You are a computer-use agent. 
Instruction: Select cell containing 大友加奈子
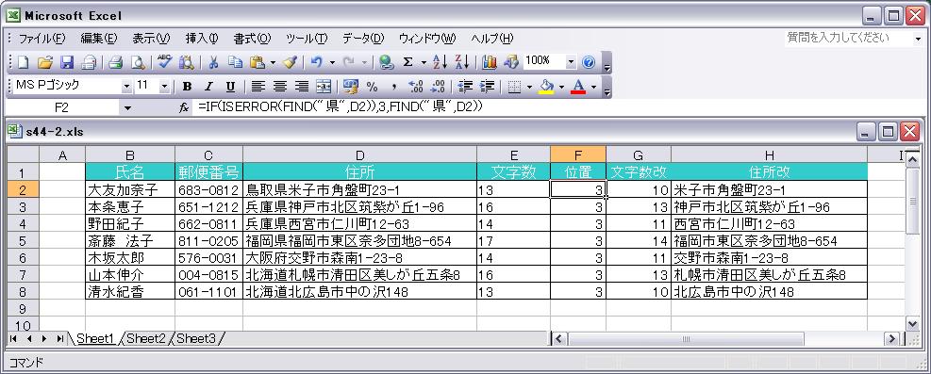tap(130, 189)
